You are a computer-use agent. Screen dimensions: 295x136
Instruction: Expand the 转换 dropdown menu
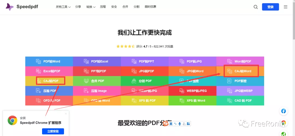(91, 7)
